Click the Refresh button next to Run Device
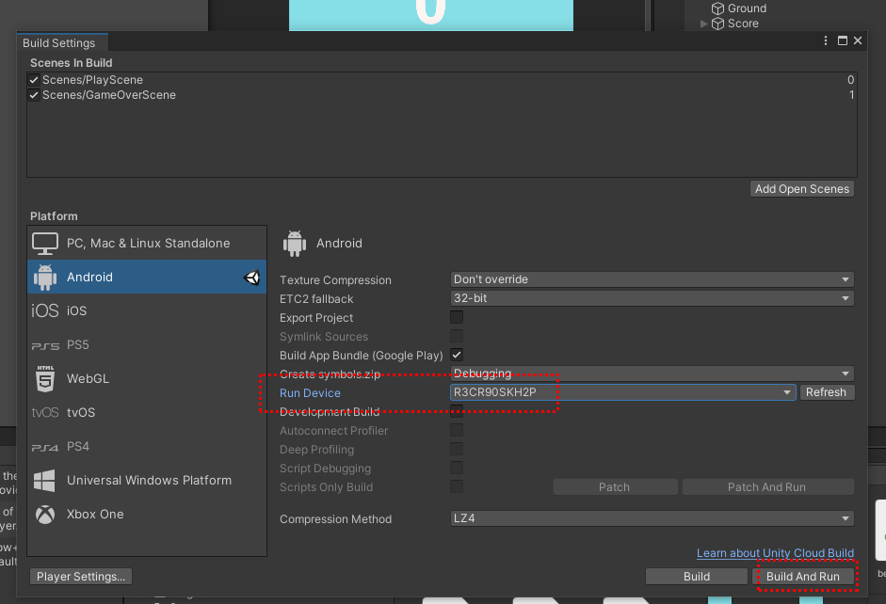 [826, 392]
